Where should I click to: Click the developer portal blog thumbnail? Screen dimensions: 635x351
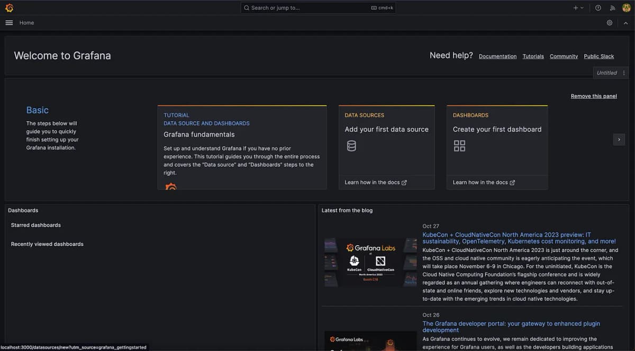click(370, 341)
